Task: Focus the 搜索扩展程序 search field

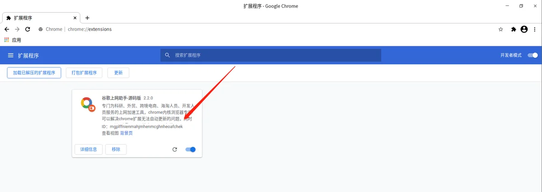Action: [x=271, y=55]
